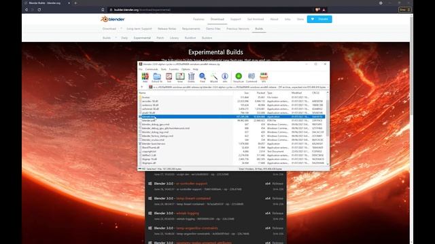Click the Comment toolbar icon
The image size is (435, 244).
[251, 77]
